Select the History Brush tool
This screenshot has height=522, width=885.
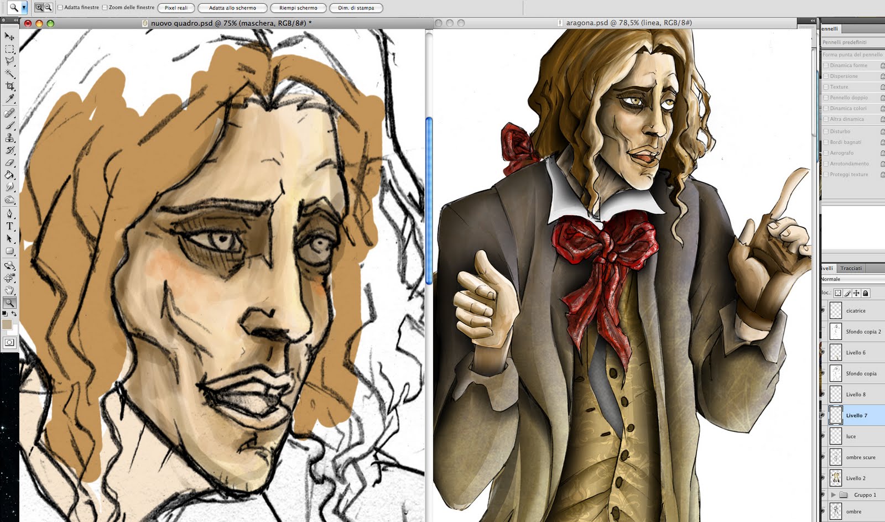(x=9, y=150)
